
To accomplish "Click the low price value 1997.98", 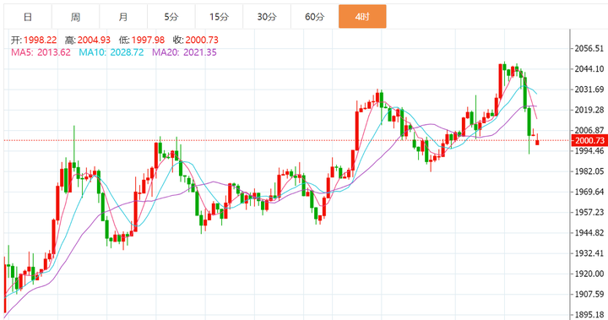I will (148, 40).
